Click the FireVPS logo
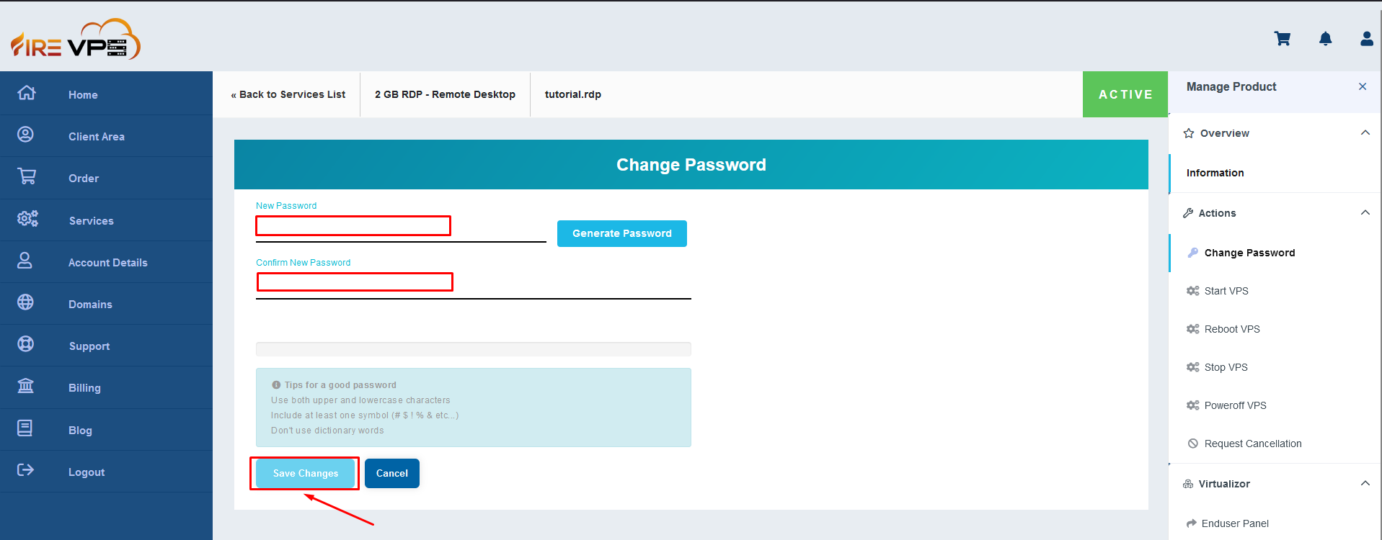Image resolution: width=1382 pixels, height=540 pixels. (76, 40)
